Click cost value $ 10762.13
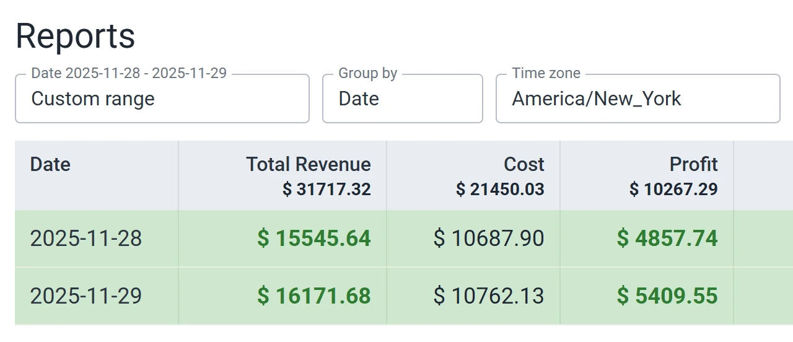 [x=489, y=296]
